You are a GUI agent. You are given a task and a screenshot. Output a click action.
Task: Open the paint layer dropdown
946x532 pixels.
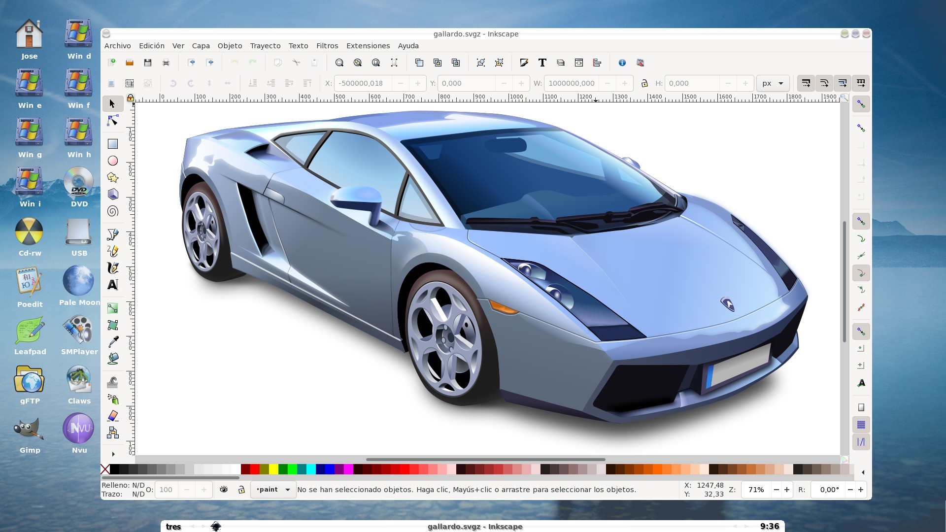point(273,490)
